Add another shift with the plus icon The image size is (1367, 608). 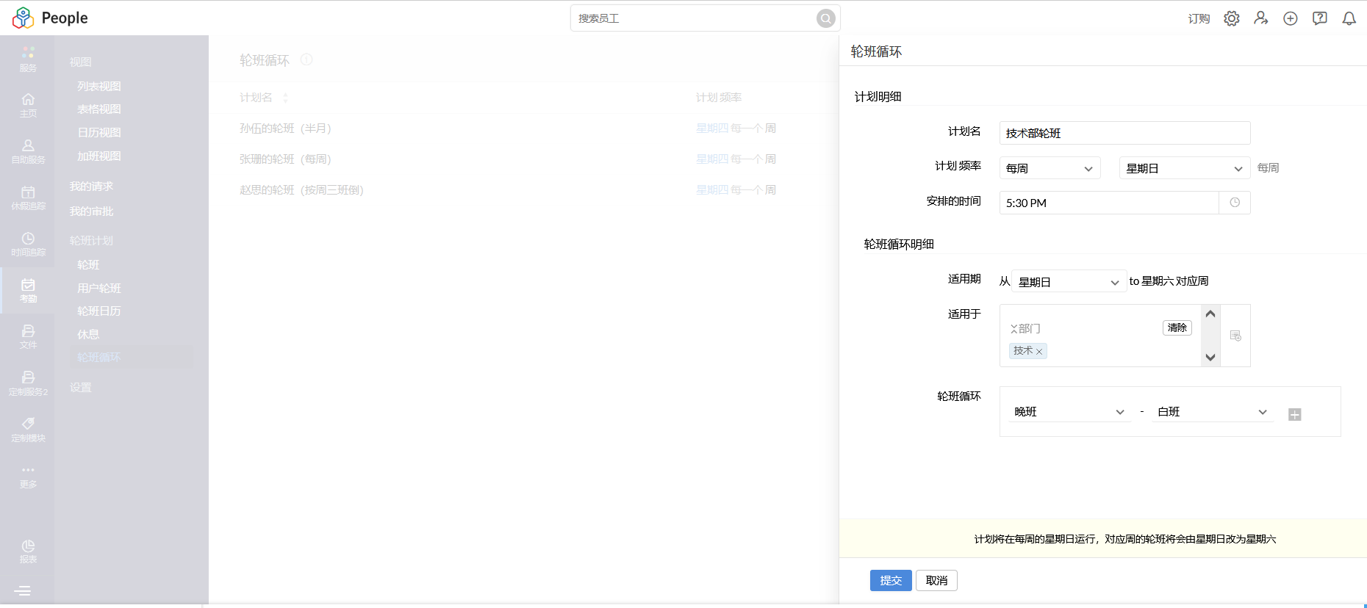click(x=1294, y=415)
